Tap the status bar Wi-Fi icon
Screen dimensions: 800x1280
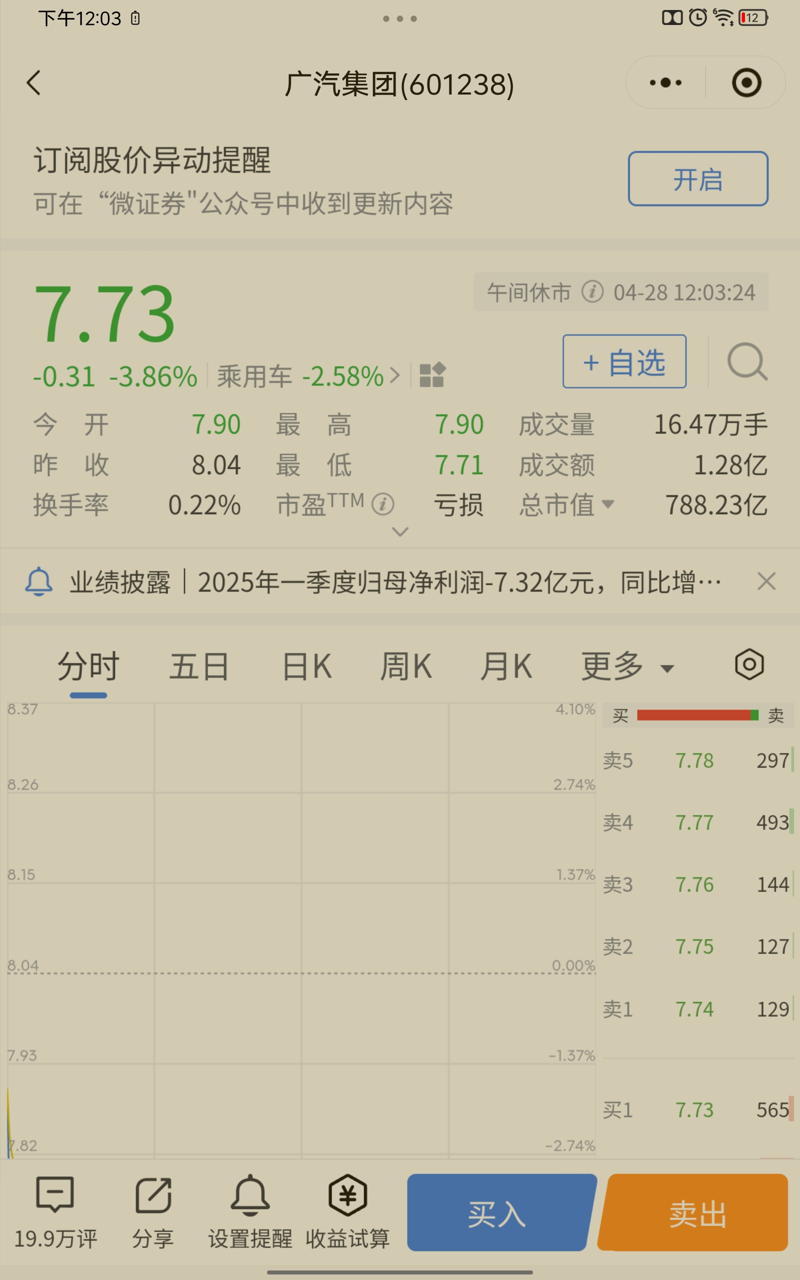click(723, 17)
